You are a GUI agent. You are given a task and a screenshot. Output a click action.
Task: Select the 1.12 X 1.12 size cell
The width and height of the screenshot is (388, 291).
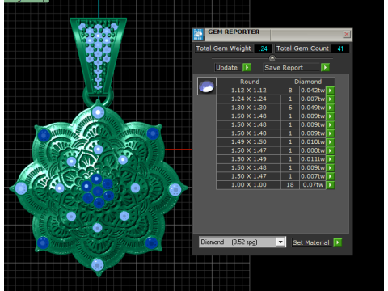point(248,91)
